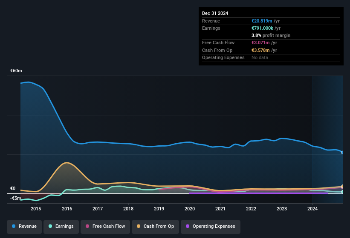Screen dimensions: 350x238
Task: Click the orange Cash From Op dot
Action: tap(139, 226)
